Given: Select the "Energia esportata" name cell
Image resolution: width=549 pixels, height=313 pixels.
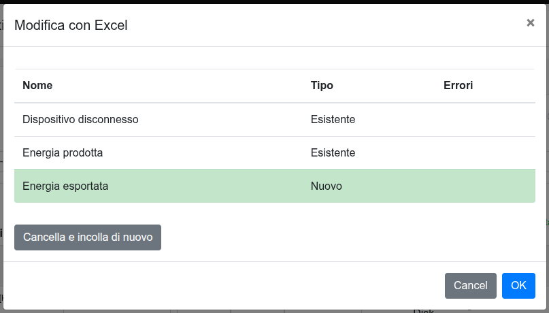Looking at the screenshot, I should click(65, 186).
